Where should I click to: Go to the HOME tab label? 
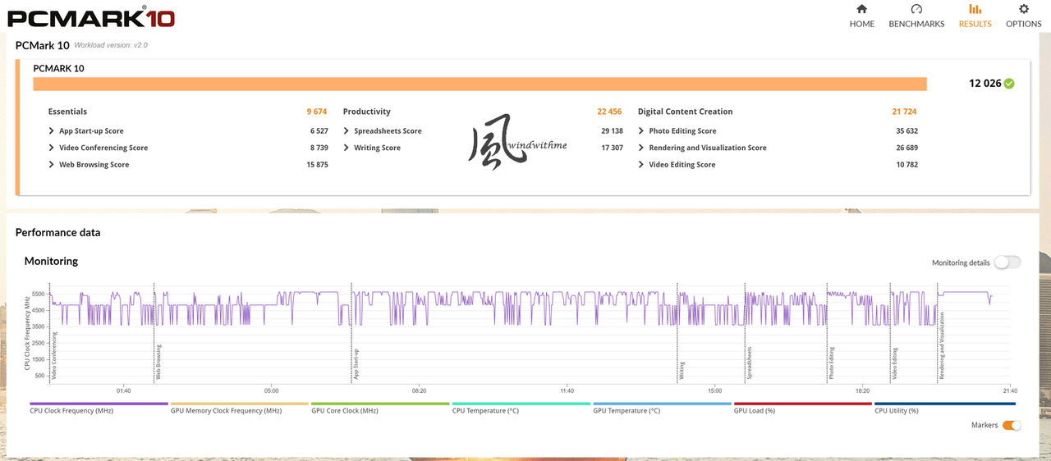(x=861, y=24)
